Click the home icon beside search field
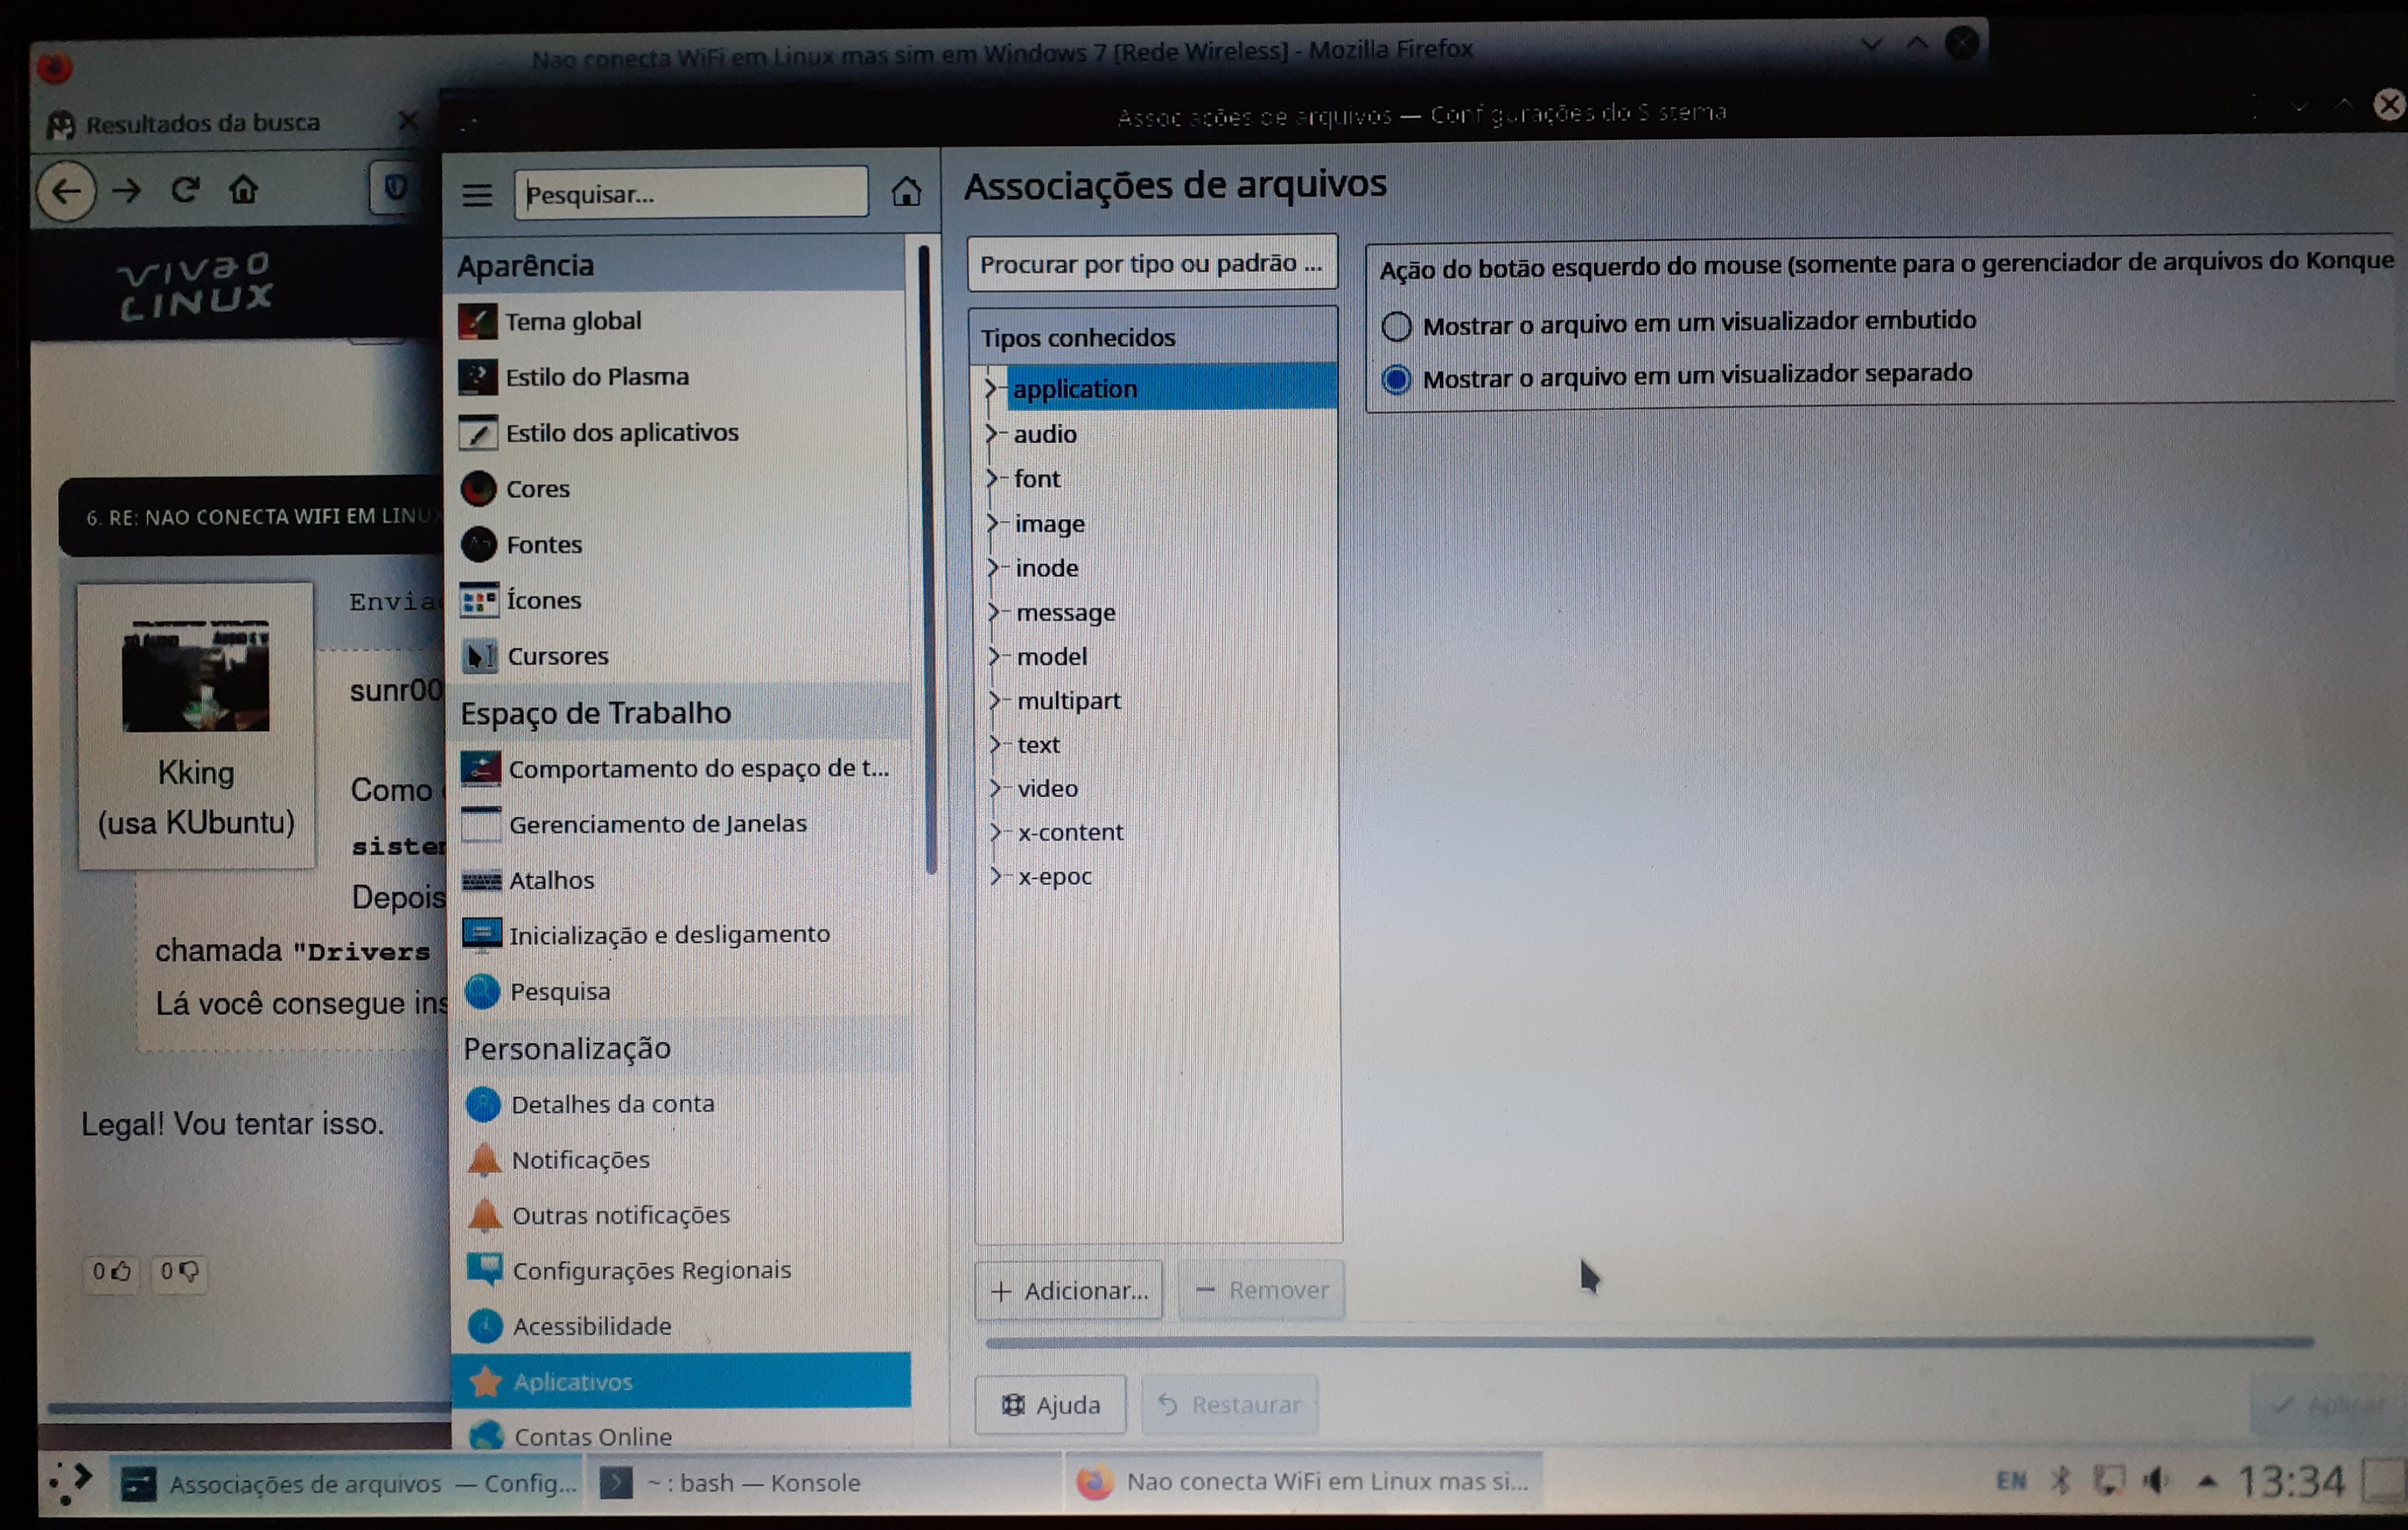The width and height of the screenshot is (2408, 1530). tap(906, 191)
